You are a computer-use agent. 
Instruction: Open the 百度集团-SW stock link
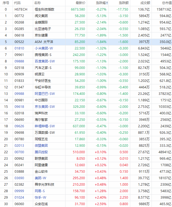coord(45,61)
